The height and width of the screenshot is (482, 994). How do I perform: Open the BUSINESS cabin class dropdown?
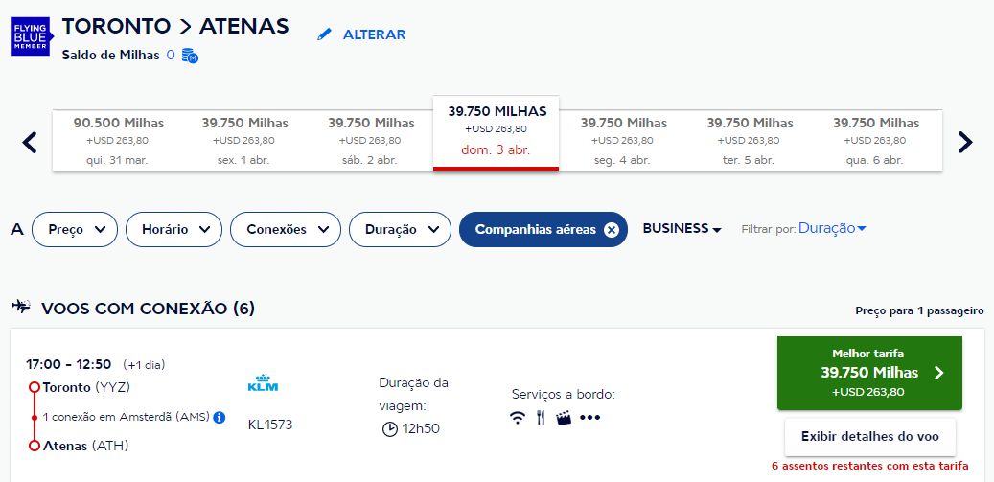tap(682, 229)
